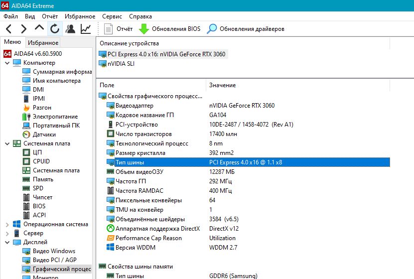Open the ACPI tree item
Image resolution: width=414 pixels, height=279 pixels.
34,215
